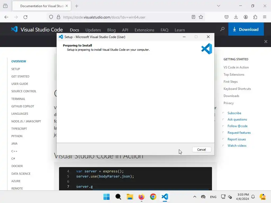271x203 pixels.
Task: Open the FAQ navigation item
Action: (x=164, y=30)
